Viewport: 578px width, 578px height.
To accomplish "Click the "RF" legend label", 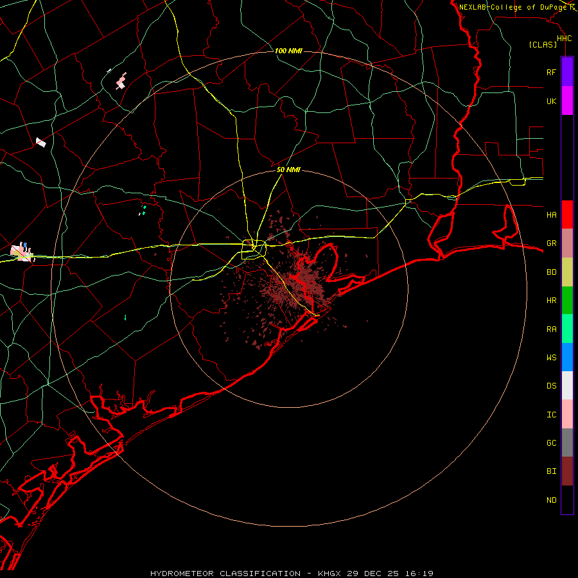I will coord(551,72).
